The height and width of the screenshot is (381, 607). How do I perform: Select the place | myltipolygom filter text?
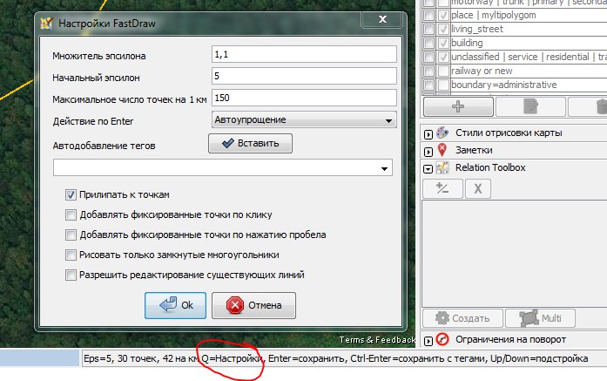[494, 15]
